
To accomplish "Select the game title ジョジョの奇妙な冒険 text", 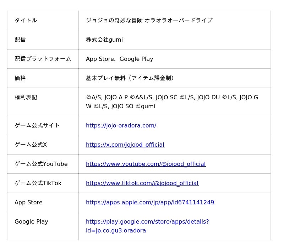I will 149,20.
